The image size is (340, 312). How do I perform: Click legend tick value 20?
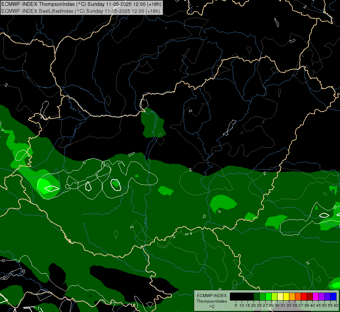(x=254, y=305)
